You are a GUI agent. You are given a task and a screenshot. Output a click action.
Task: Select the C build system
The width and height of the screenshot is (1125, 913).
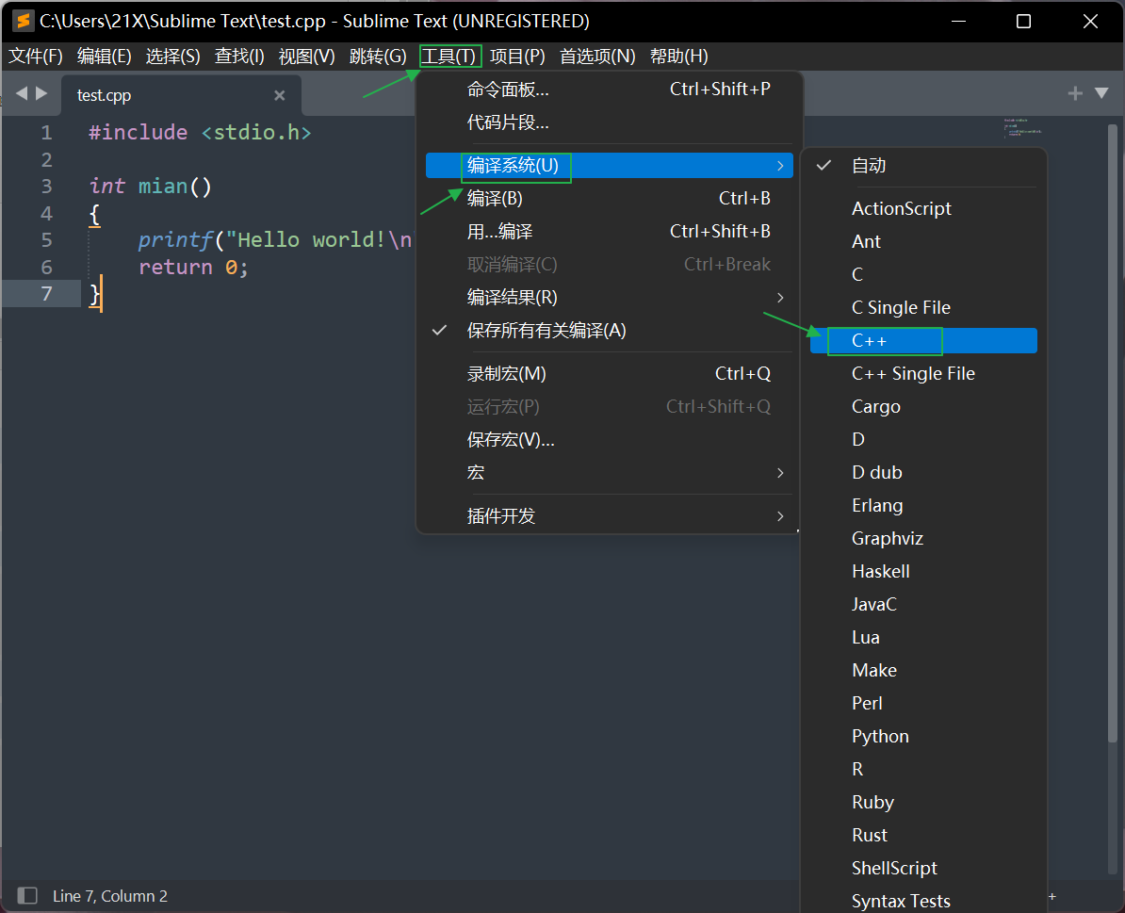923,275
